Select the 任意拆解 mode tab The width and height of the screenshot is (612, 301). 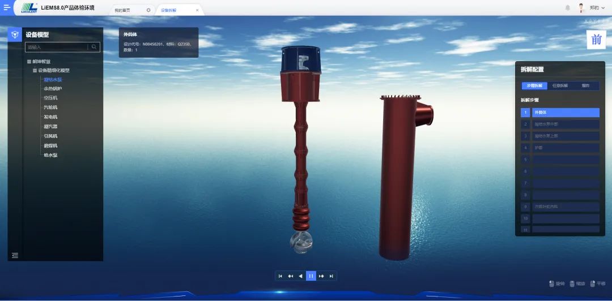pyautogui.click(x=560, y=86)
